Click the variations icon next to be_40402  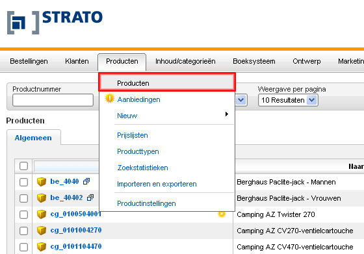pos(90,197)
